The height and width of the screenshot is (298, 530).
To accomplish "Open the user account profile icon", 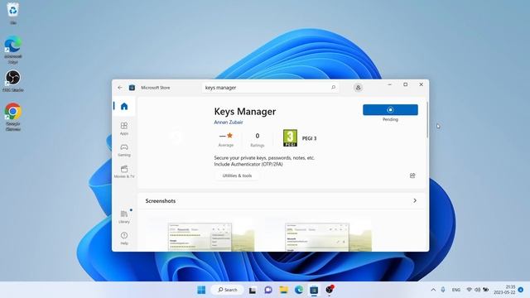I will coord(358,88).
